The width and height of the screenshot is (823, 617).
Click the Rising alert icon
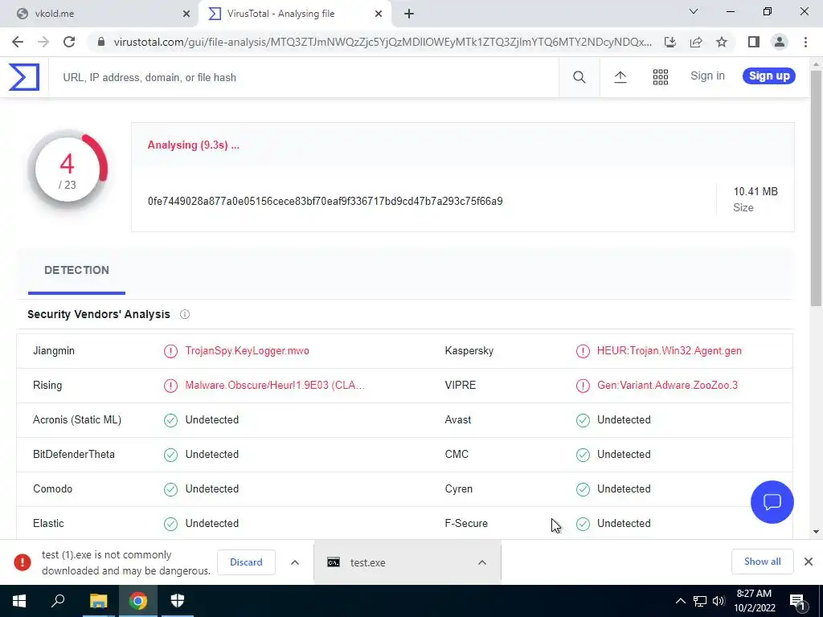[170, 386]
